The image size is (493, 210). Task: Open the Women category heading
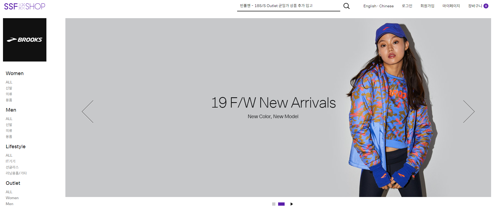click(x=15, y=73)
